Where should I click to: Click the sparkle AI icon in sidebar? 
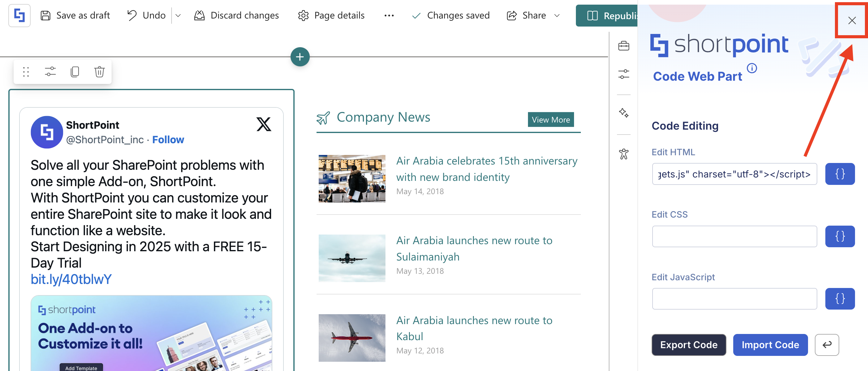pyautogui.click(x=623, y=113)
